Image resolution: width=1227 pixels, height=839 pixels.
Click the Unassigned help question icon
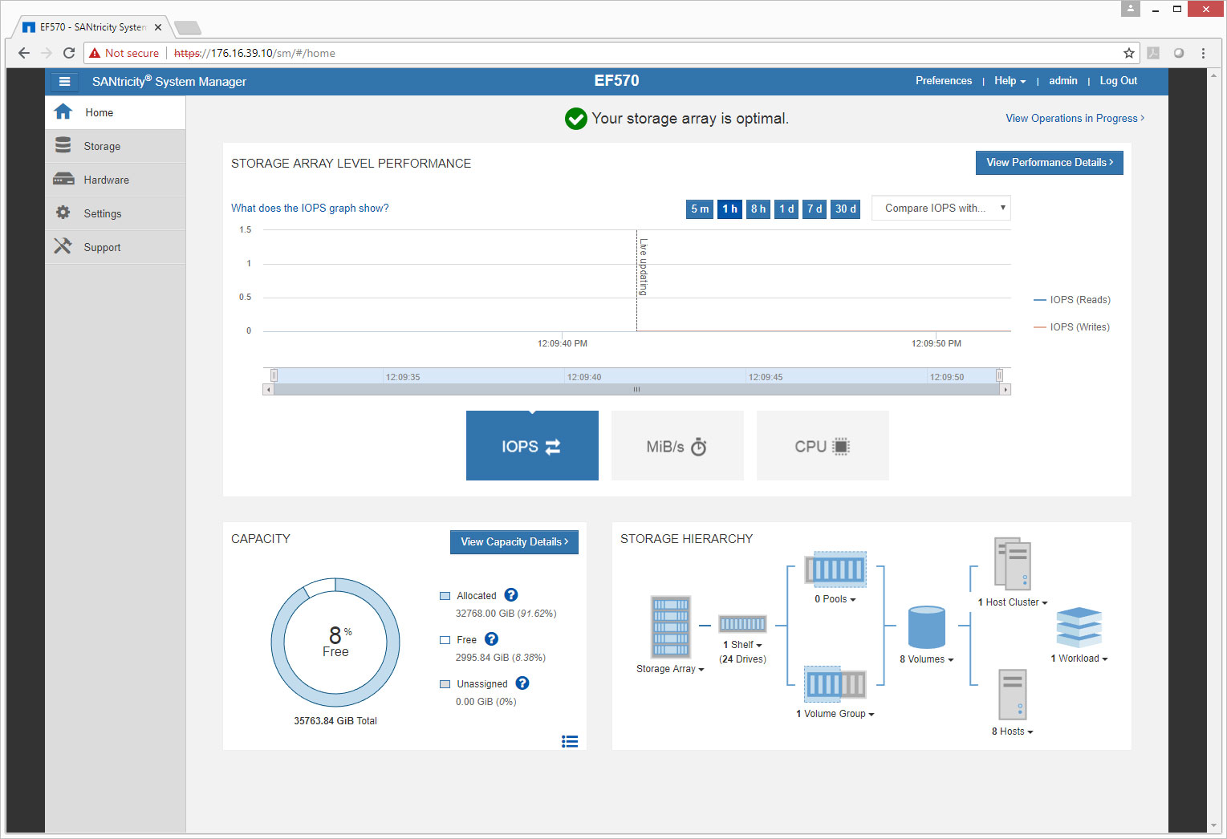(x=522, y=683)
